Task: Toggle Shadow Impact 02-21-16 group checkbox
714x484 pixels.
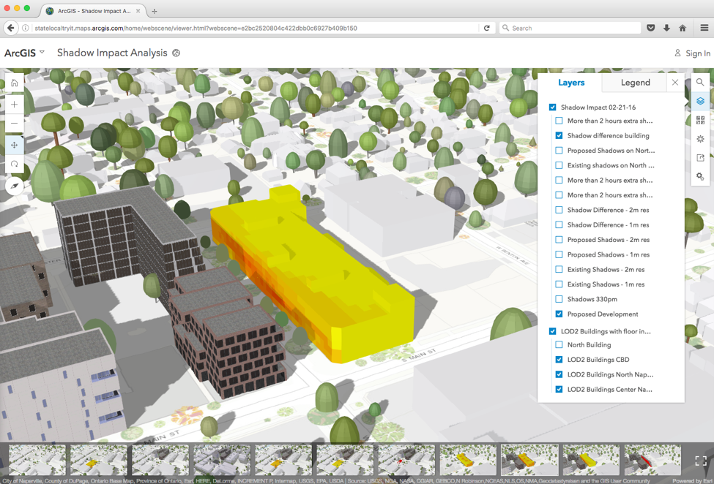Action: (552, 107)
